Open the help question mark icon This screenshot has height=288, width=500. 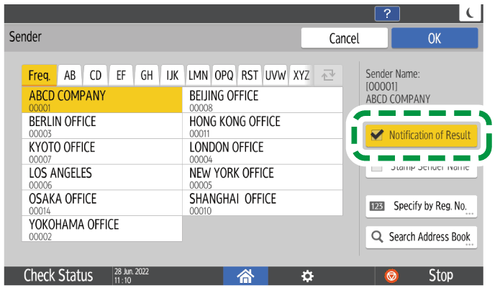click(388, 13)
